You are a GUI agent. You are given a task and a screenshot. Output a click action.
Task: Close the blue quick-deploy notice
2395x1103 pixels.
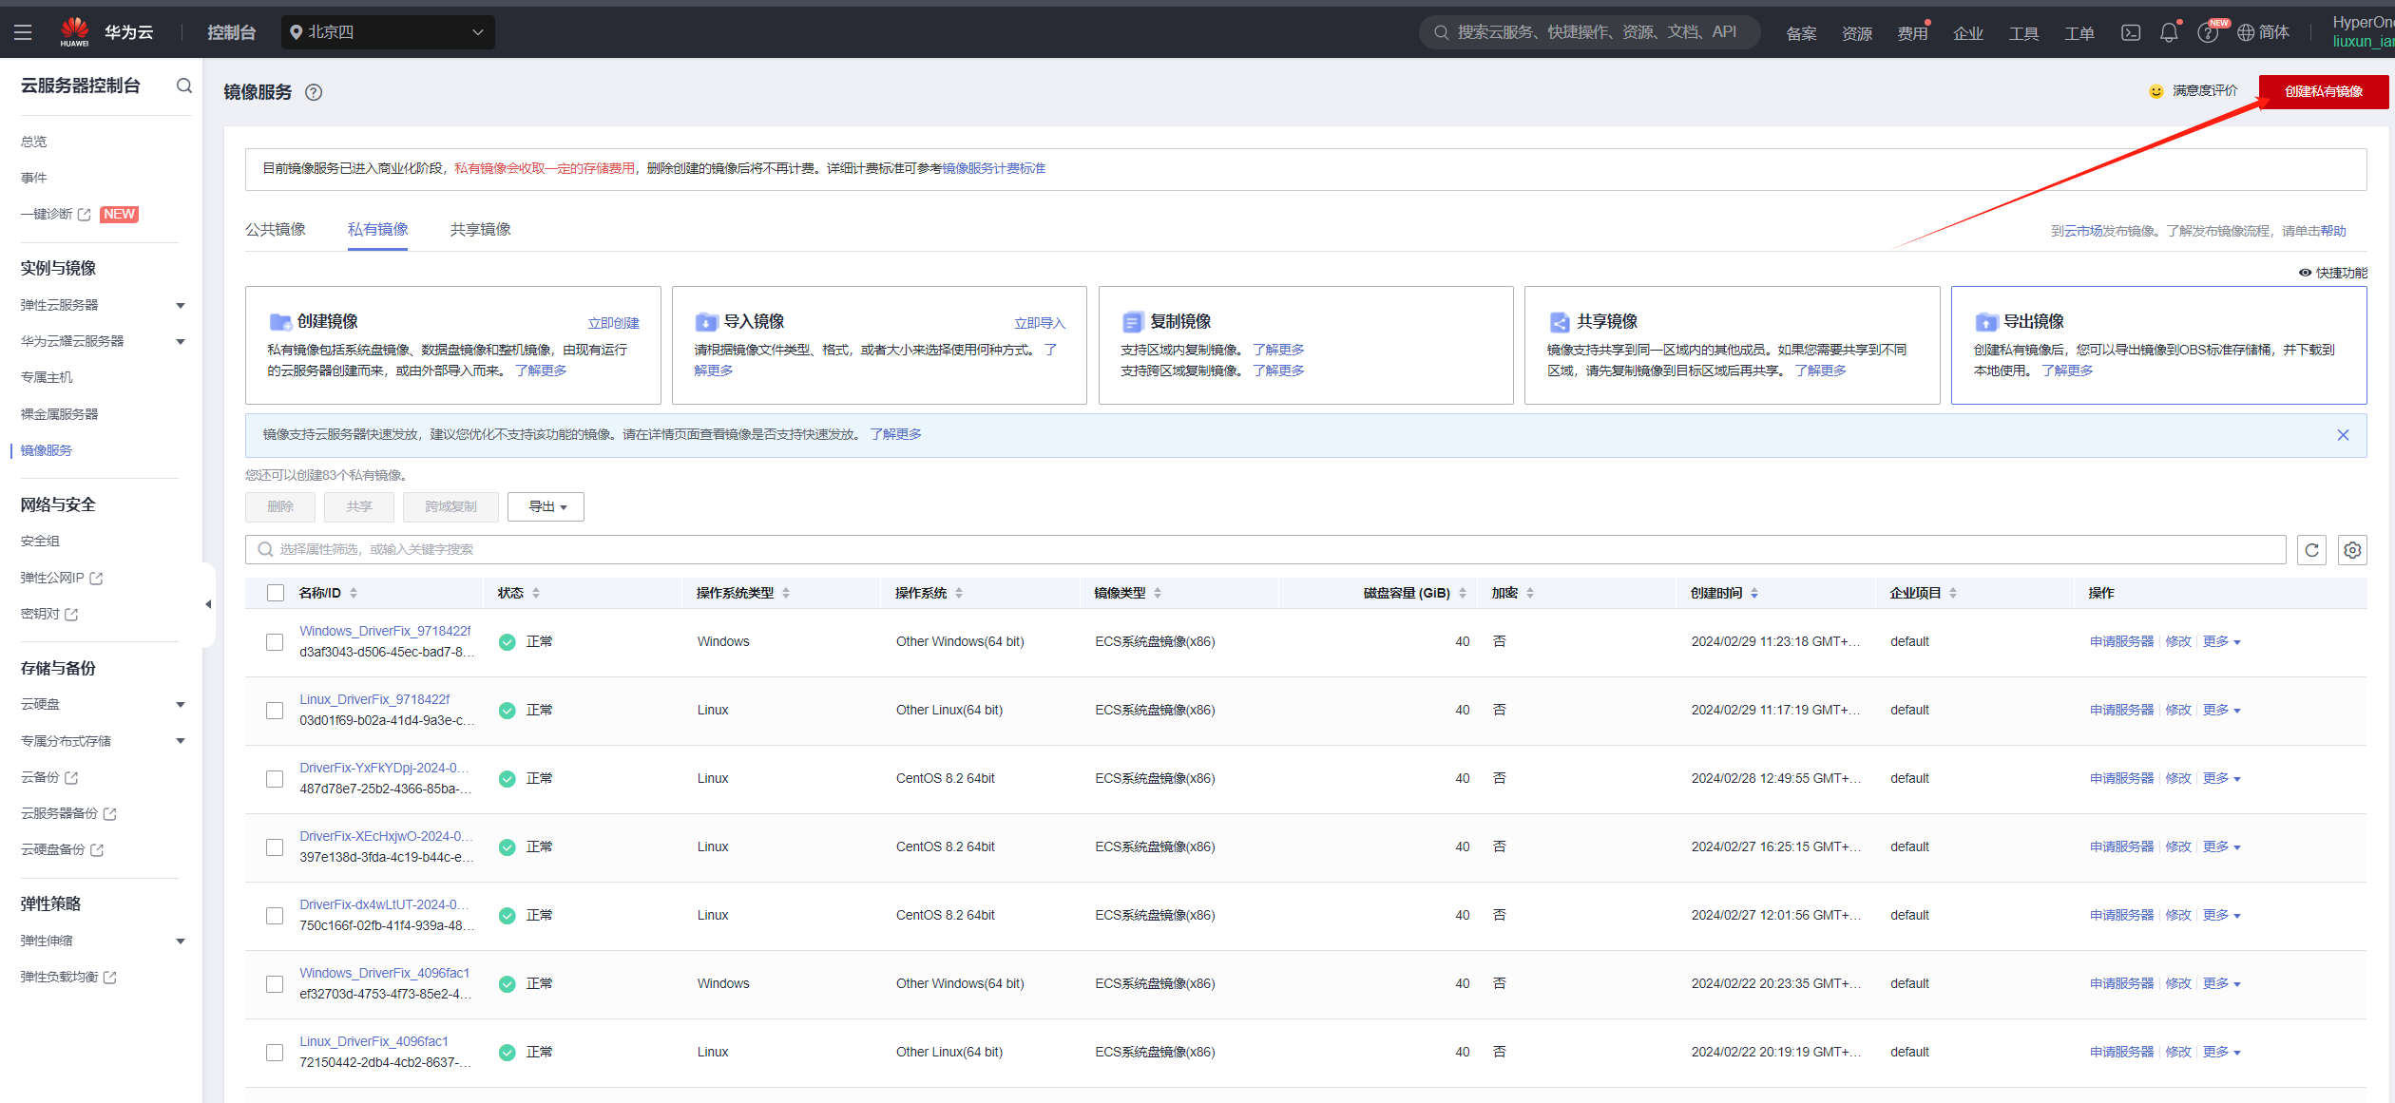pyautogui.click(x=2343, y=435)
